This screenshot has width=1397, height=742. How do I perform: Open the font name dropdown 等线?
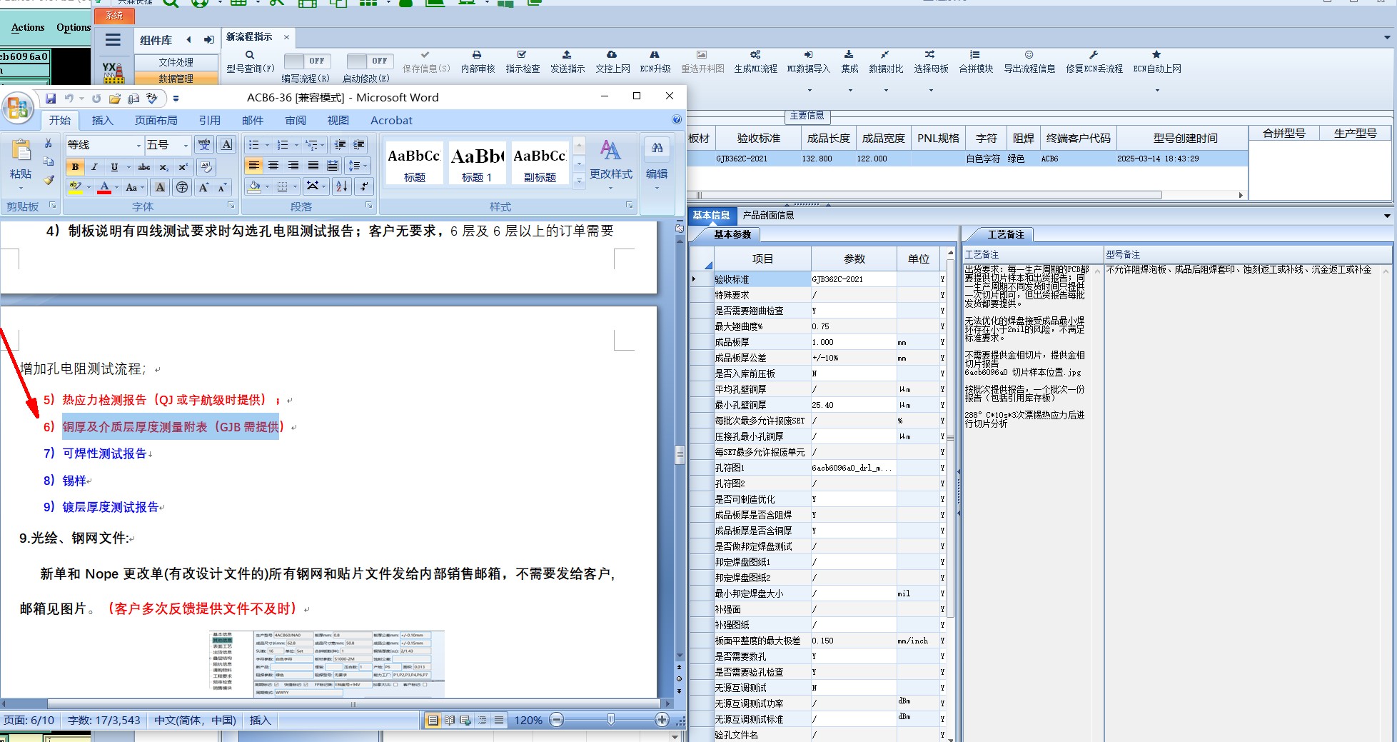(138, 145)
